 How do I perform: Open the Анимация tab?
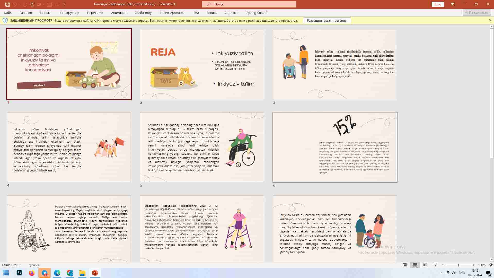pos(119,13)
